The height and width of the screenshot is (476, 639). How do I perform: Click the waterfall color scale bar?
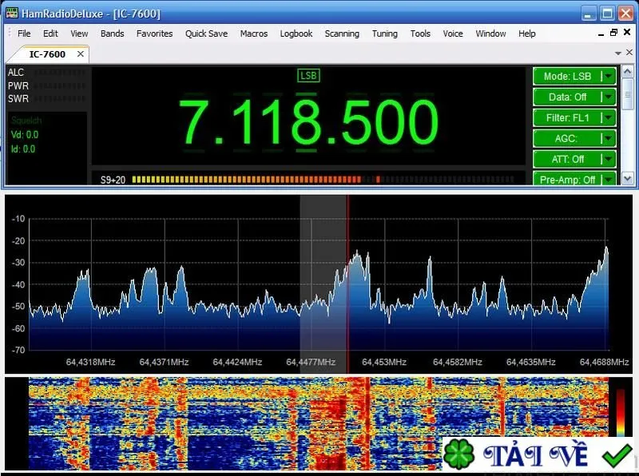tap(621, 412)
